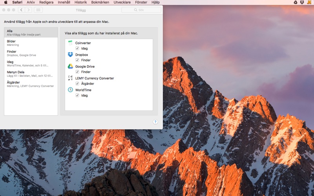Select Menyn Dela category in sidebar
314x196 pixels.
31,74
